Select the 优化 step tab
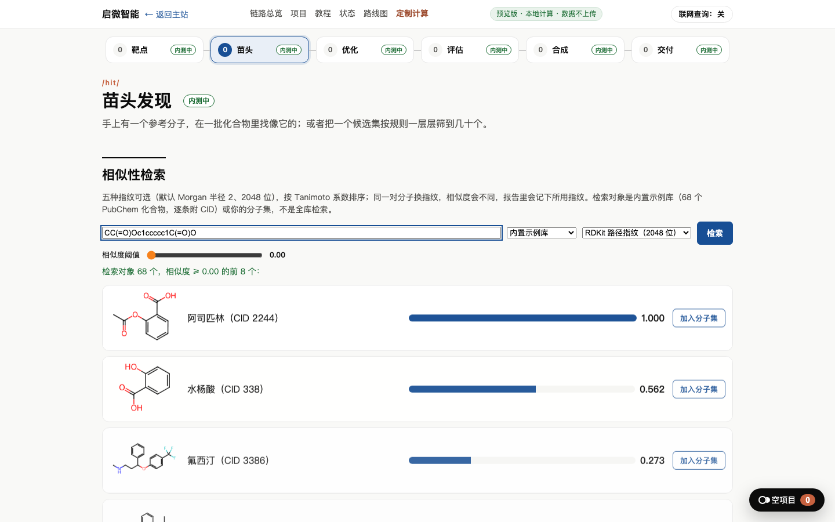Viewport: 835px width, 522px height. (365, 50)
